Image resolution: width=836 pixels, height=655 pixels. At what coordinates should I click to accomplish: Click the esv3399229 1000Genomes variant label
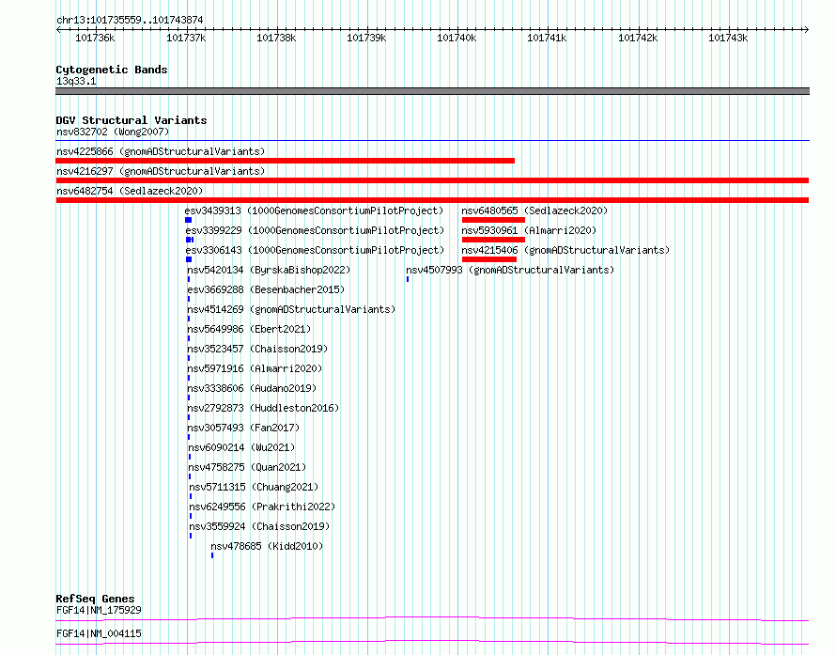pyautogui.click(x=315, y=230)
